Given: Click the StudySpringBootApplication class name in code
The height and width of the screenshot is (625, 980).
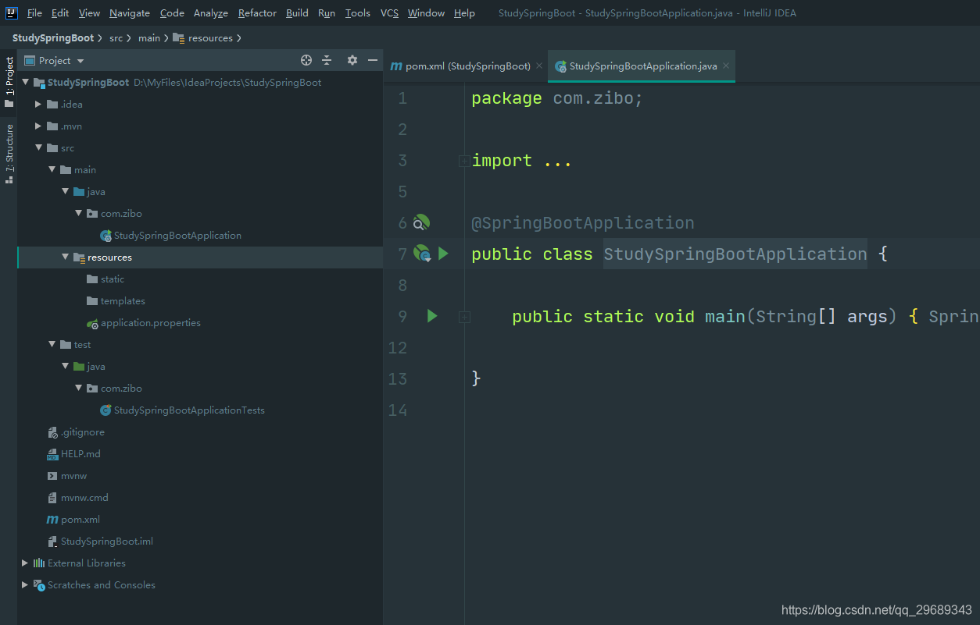Looking at the screenshot, I should click(x=735, y=254).
